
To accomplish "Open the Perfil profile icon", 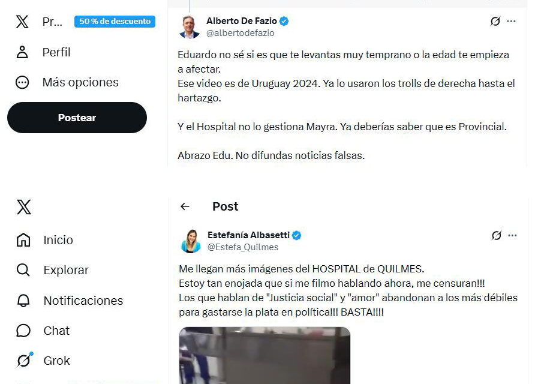I will [x=22, y=52].
